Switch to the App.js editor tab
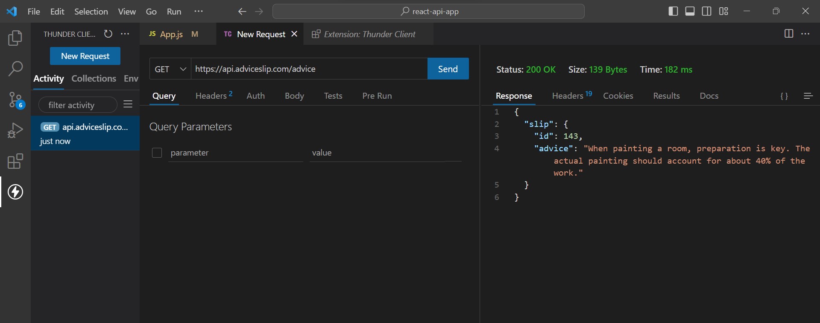The image size is (820, 323). 178,34
